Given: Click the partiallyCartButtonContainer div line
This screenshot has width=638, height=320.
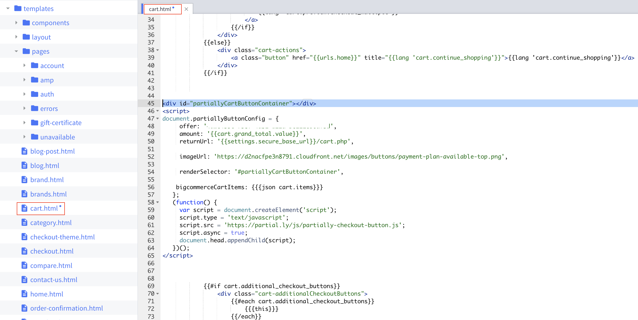Looking at the screenshot, I should pyautogui.click(x=239, y=103).
